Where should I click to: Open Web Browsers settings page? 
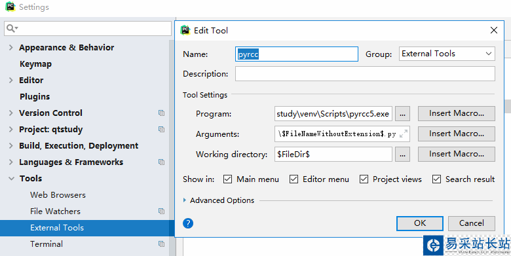[58, 195]
